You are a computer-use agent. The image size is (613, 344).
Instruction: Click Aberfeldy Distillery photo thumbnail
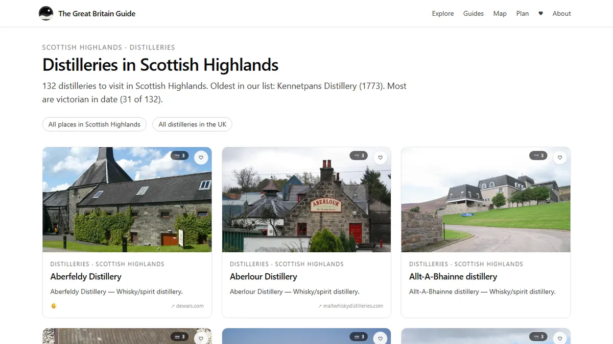127,200
